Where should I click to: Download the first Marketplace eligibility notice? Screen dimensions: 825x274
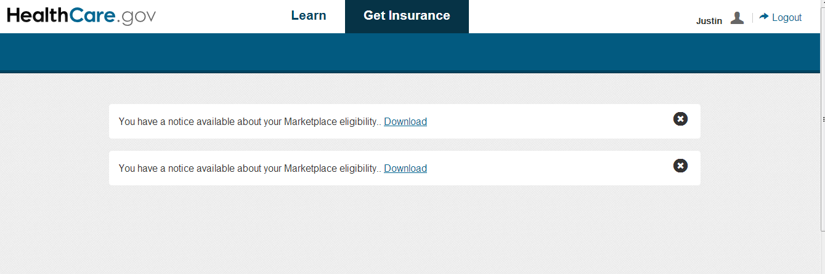point(405,122)
